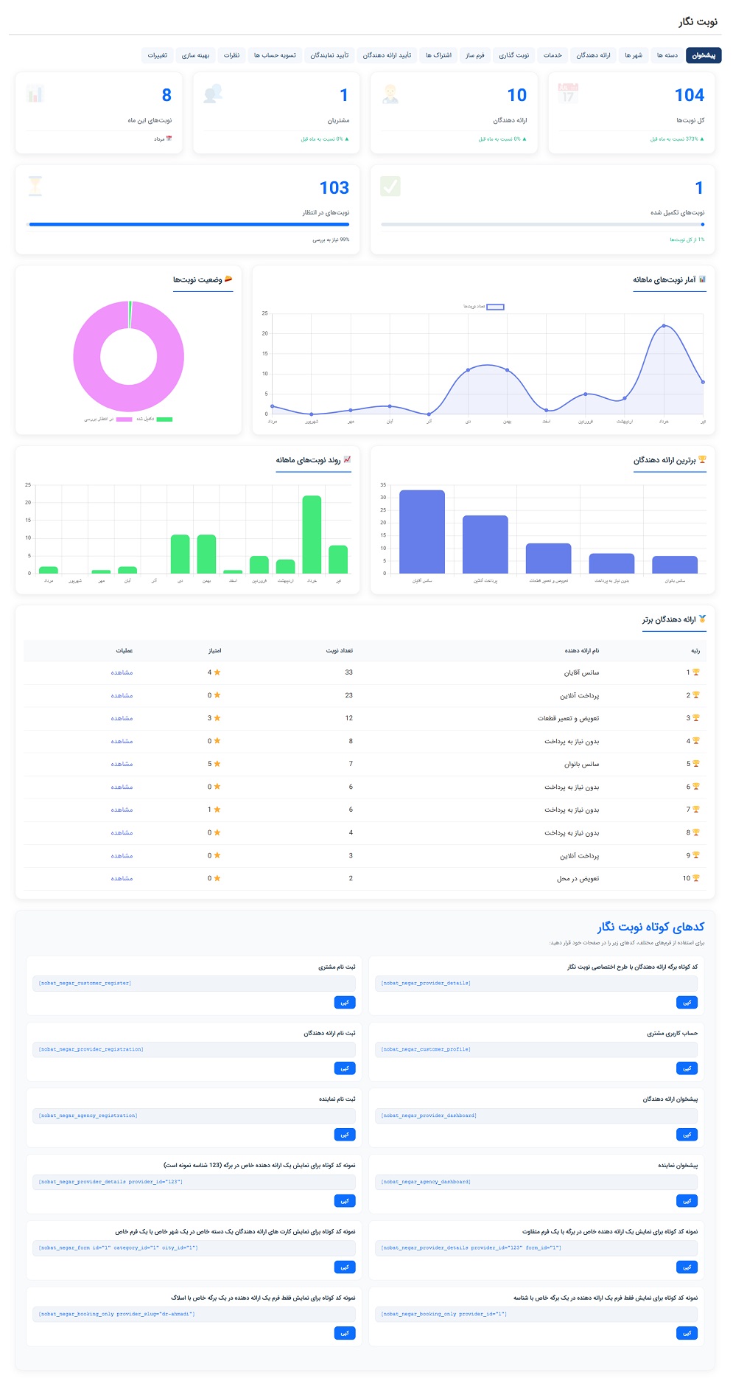
Task: Click the hourglass icon on the pending appointments card
Action: (x=35, y=186)
